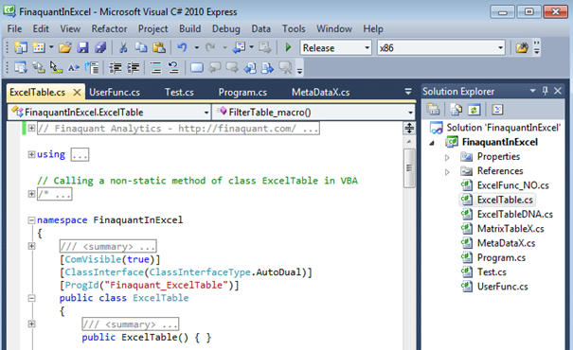
Task: Click the View Code icon in Solution Explorer
Action: pyautogui.click(x=497, y=109)
